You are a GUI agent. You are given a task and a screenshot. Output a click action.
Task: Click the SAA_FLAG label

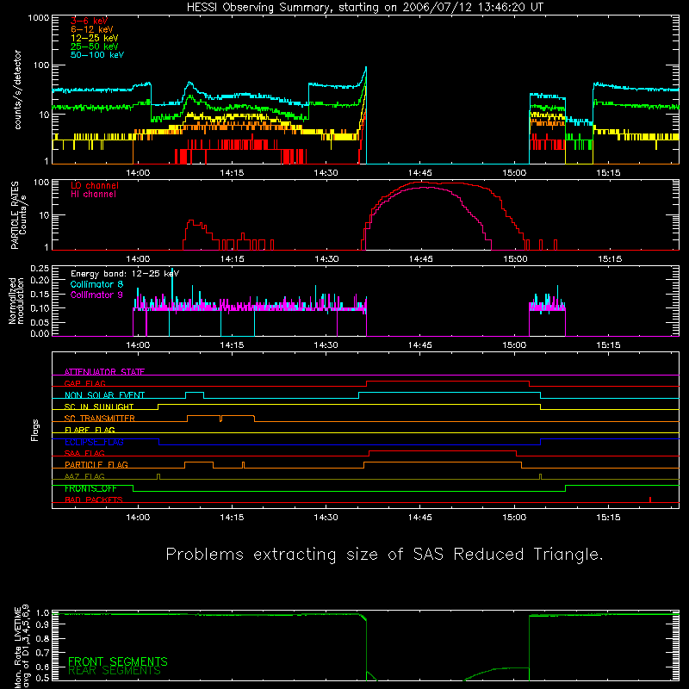(x=84, y=453)
